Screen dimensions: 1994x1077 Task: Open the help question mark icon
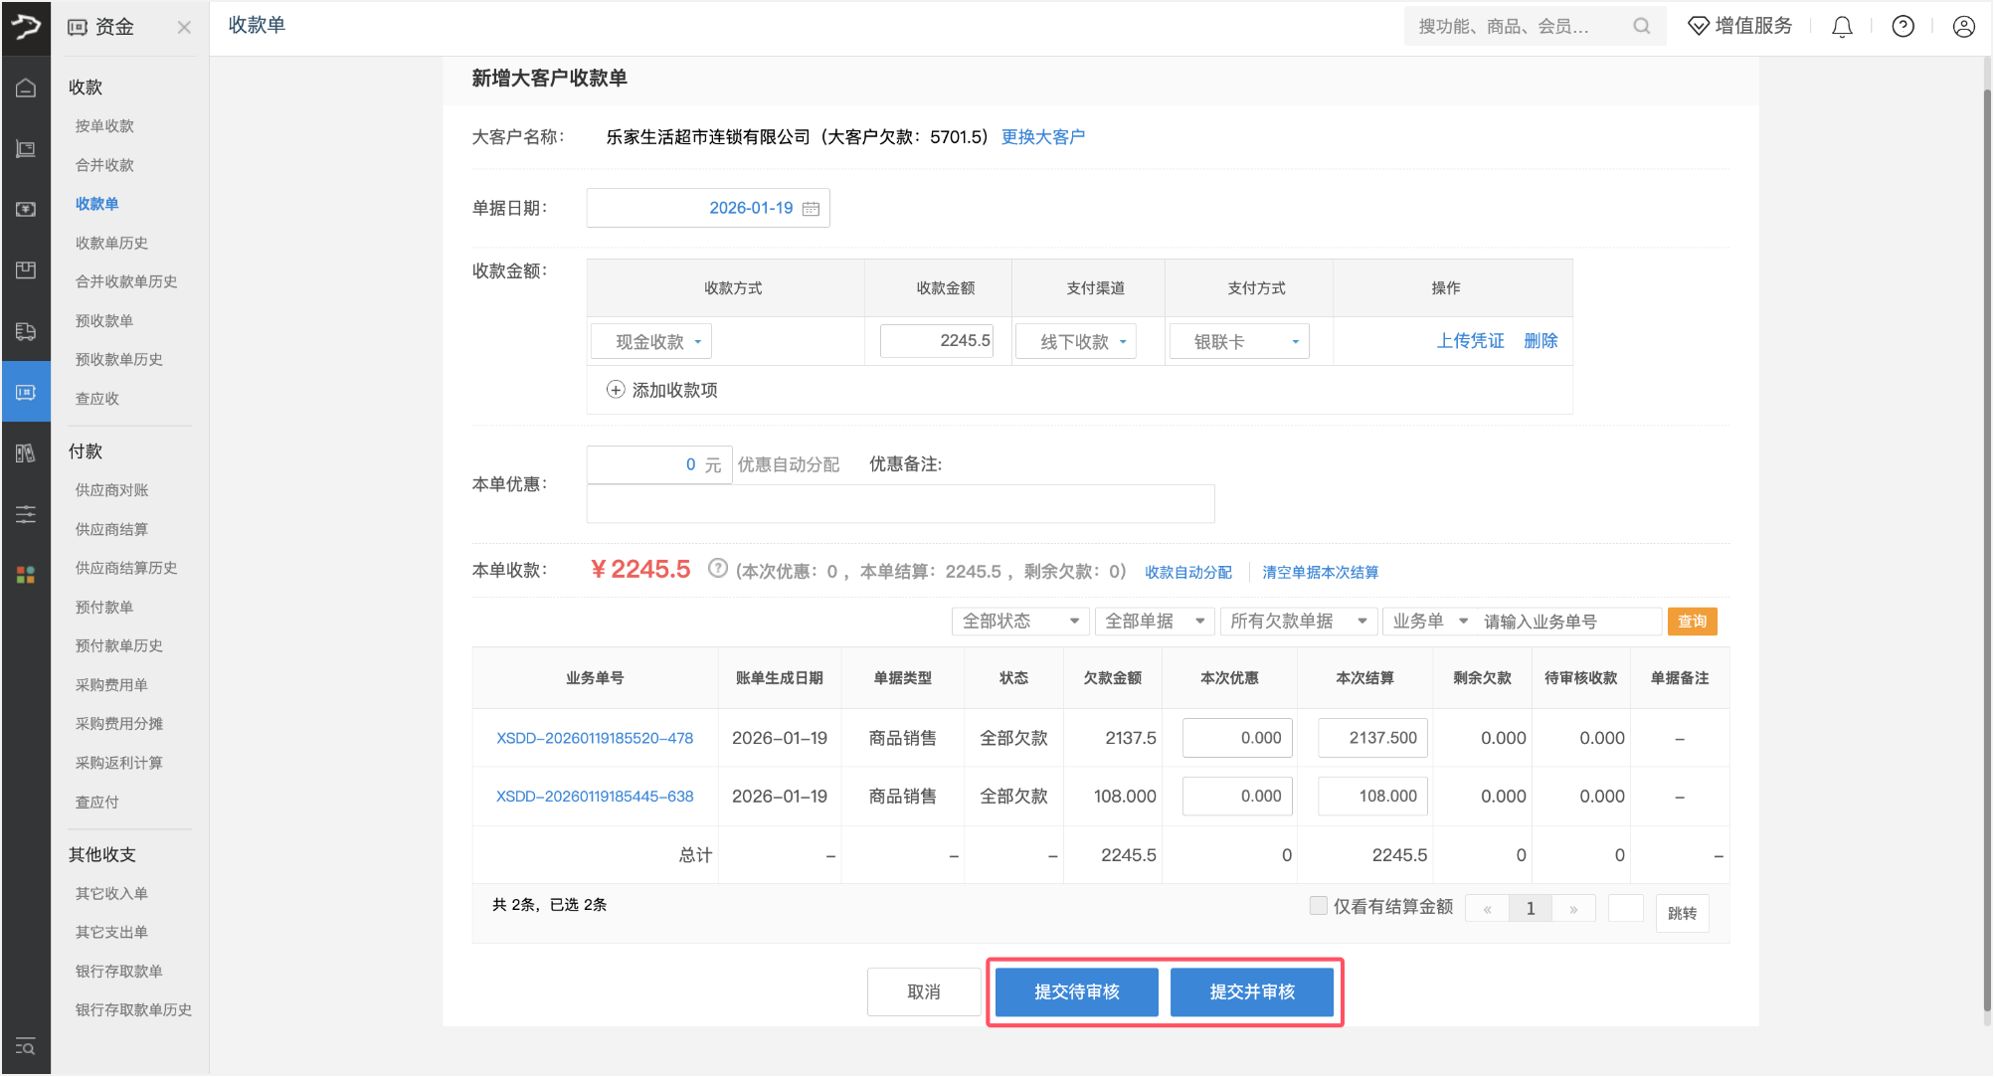point(1903,27)
